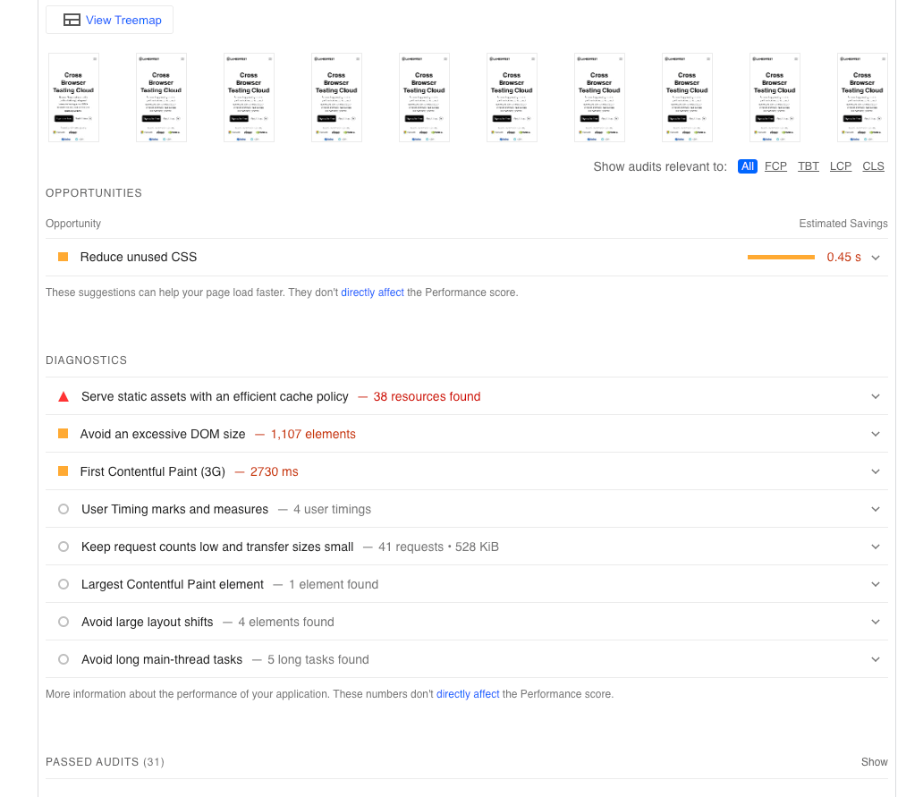This screenshot has width=923, height=797.
Task: Click the orange savings bar for Reduce unused CSS
Action: pos(780,257)
